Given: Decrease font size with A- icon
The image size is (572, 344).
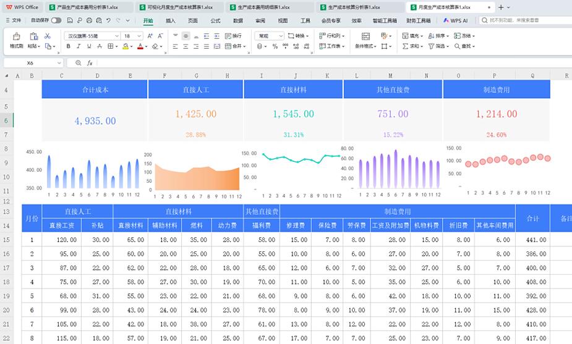Looking at the screenshot, I should click(160, 36).
